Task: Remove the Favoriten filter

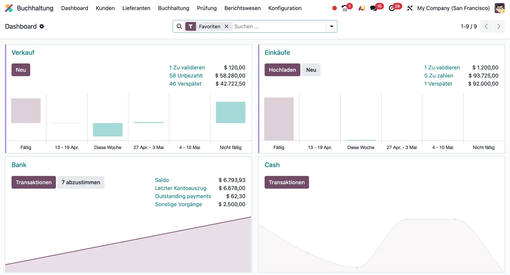Action: coord(227,26)
